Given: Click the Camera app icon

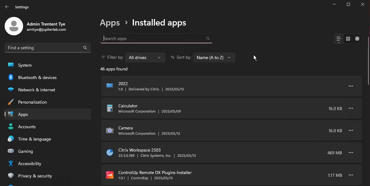Looking at the screenshot, I should 110,130.
